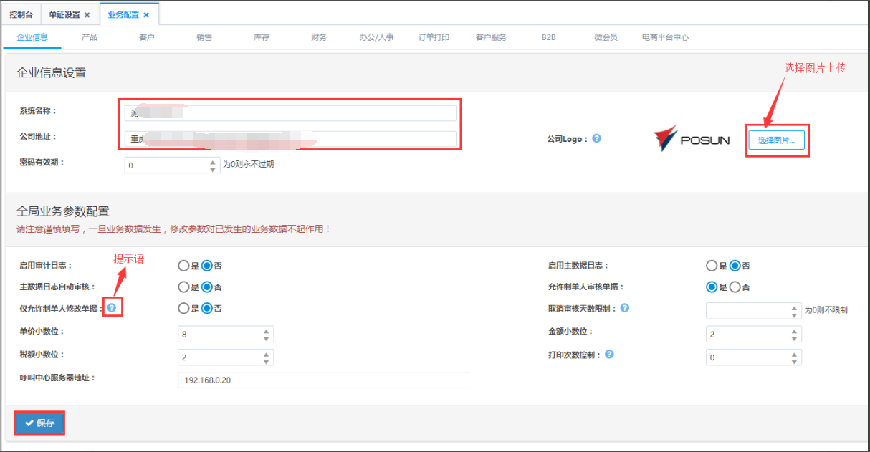Decrease 单价小数位 with down arrow

pos(267,338)
